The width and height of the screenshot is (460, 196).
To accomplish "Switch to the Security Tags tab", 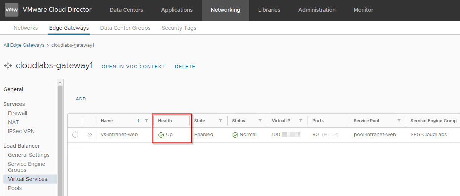I will pyautogui.click(x=179, y=28).
